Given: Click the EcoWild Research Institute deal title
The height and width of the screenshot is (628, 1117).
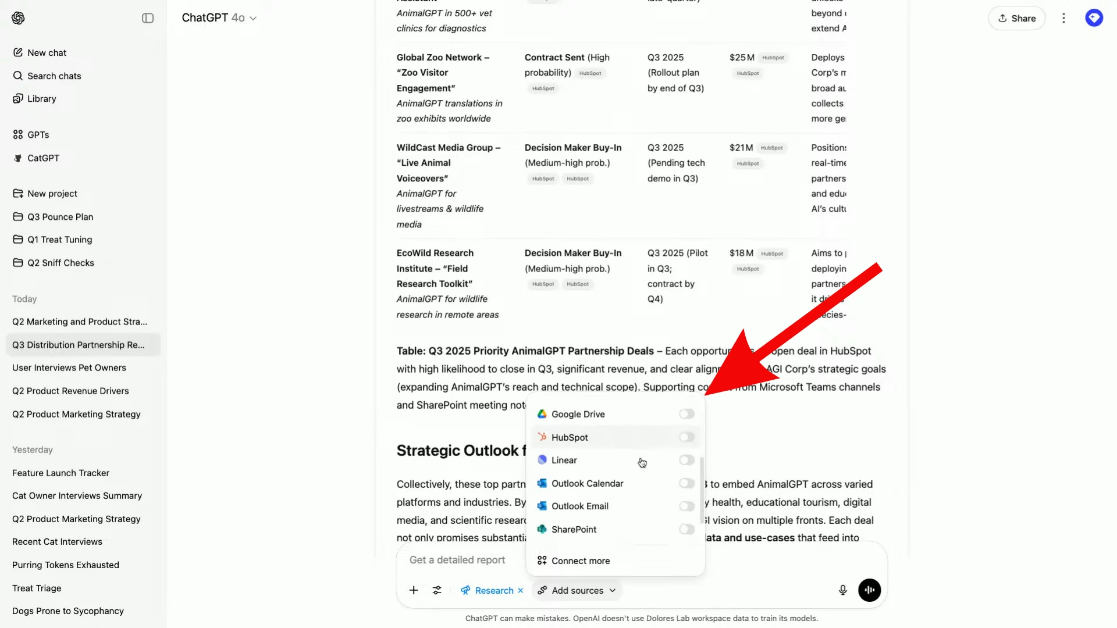Looking at the screenshot, I should pyautogui.click(x=435, y=268).
